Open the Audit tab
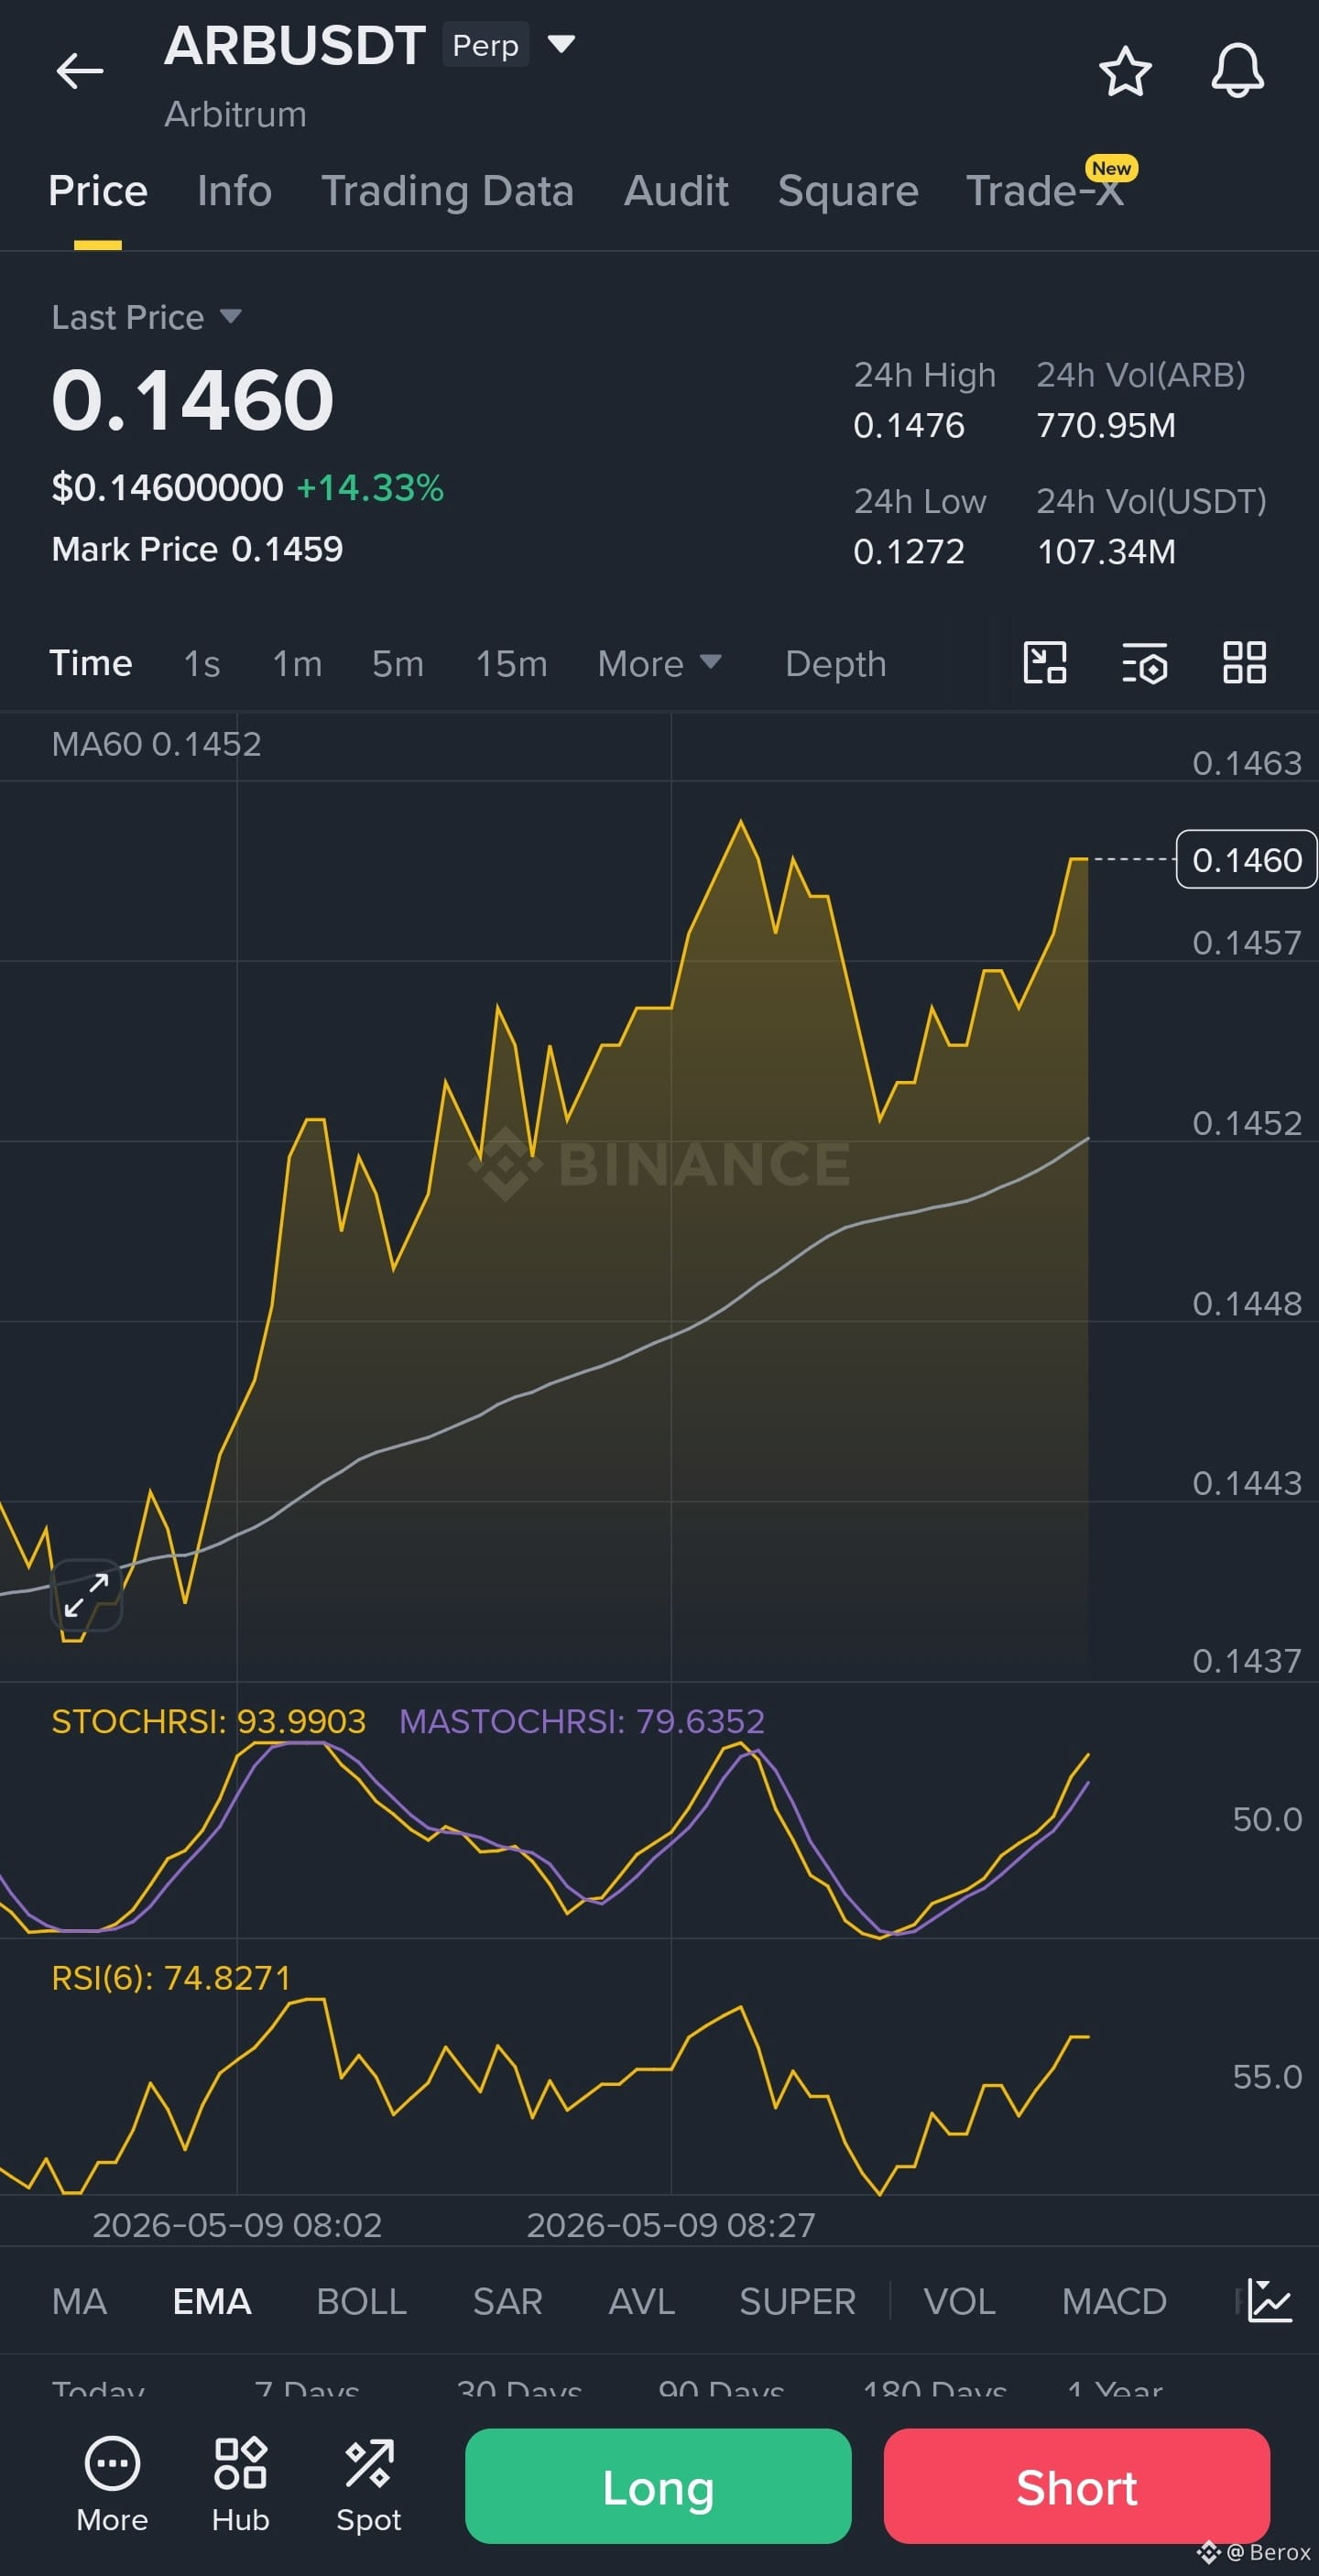1319x2576 pixels. coord(676,191)
